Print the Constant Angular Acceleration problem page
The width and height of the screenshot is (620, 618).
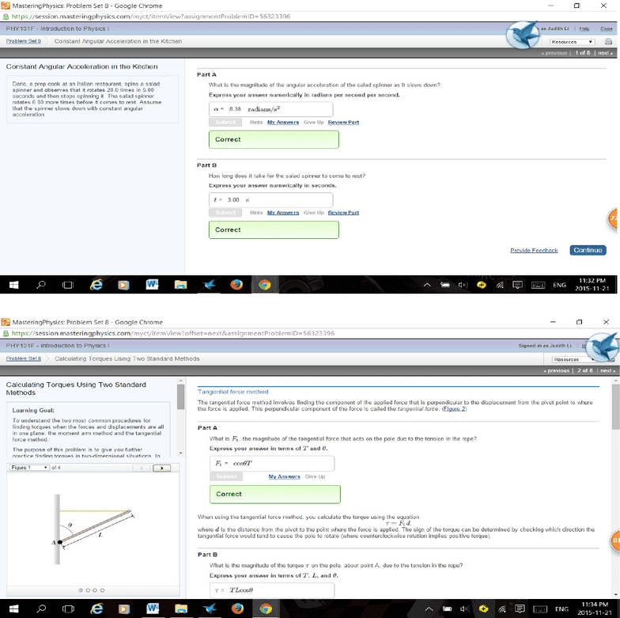(609, 41)
